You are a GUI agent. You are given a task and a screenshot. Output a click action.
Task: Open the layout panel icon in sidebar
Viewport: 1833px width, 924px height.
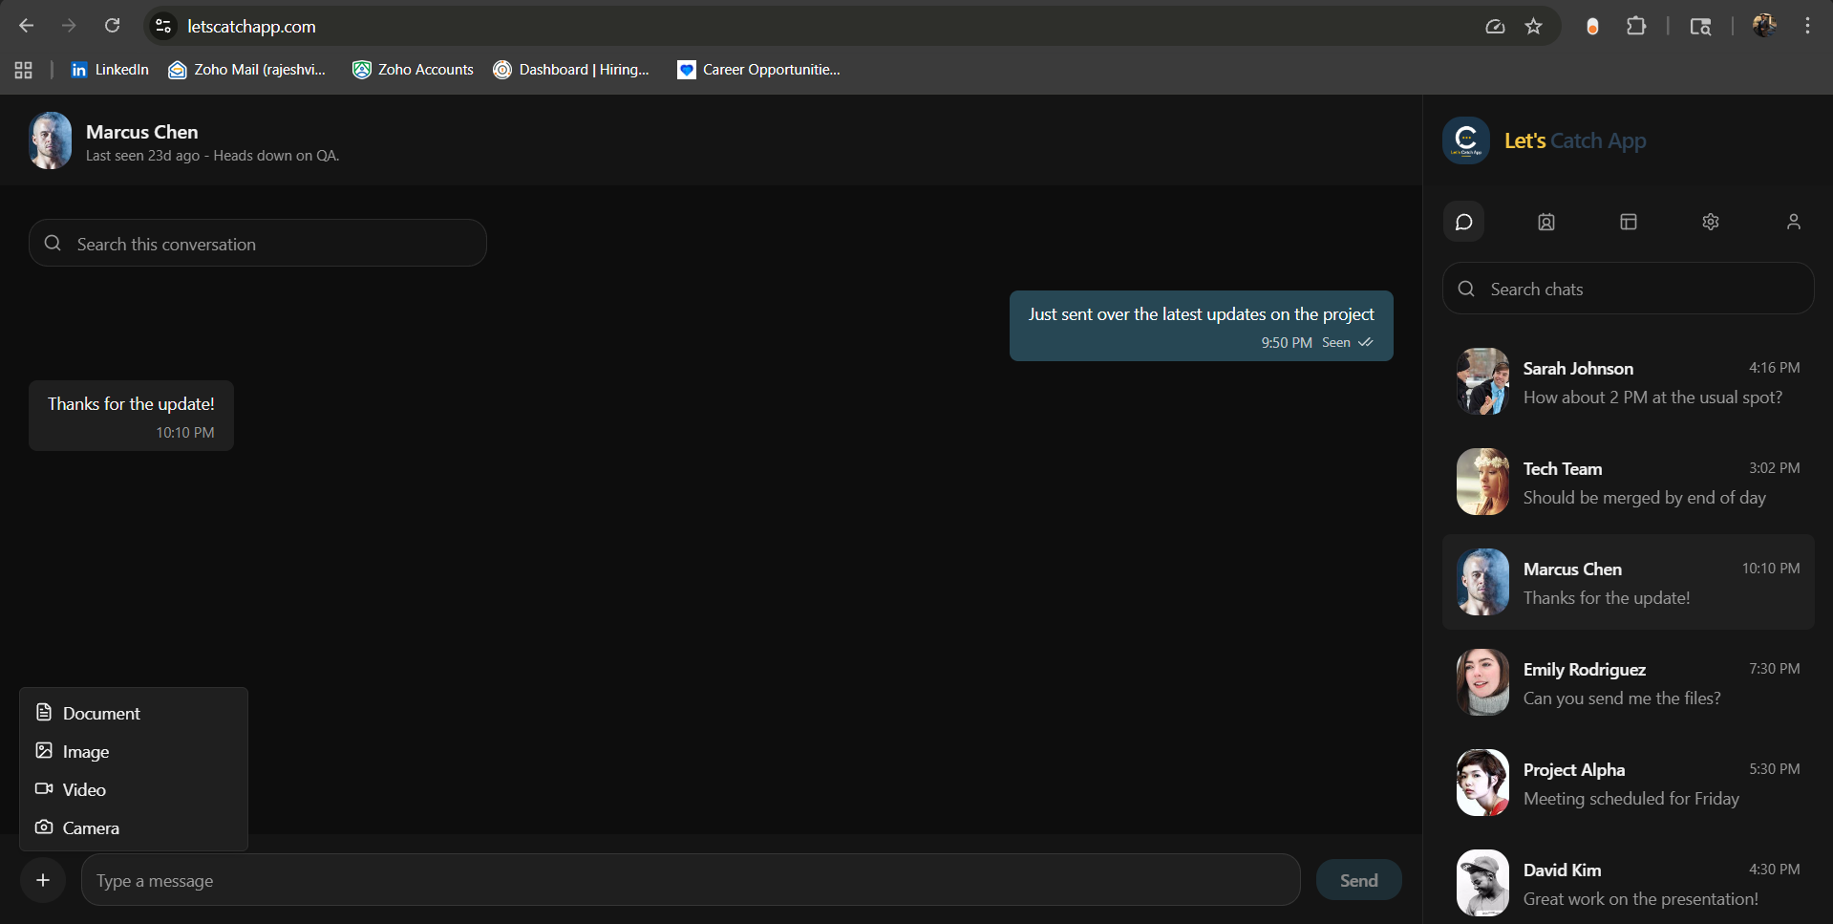point(1629,222)
